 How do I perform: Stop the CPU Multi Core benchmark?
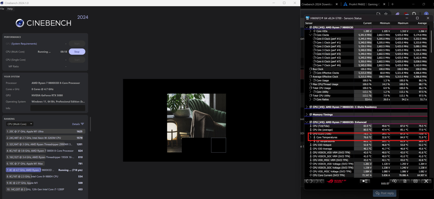(x=77, y=52)
